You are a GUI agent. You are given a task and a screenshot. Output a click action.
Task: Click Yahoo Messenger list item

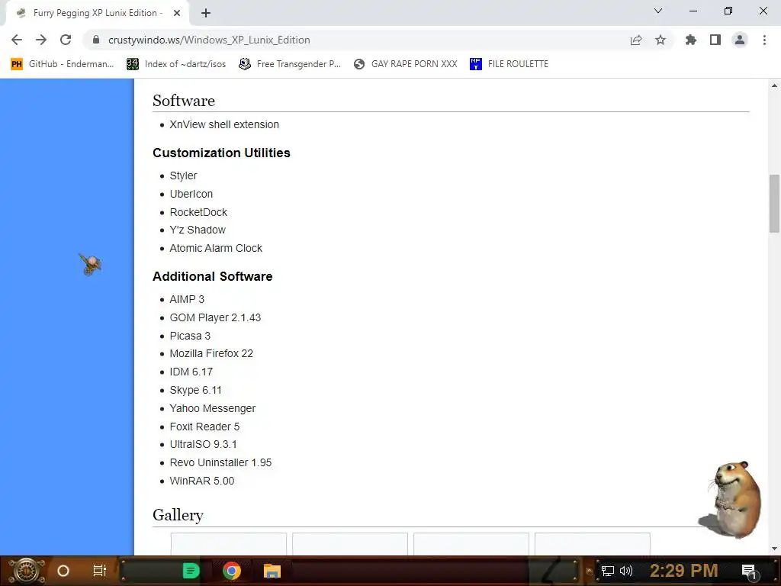(x=212, y=409)
